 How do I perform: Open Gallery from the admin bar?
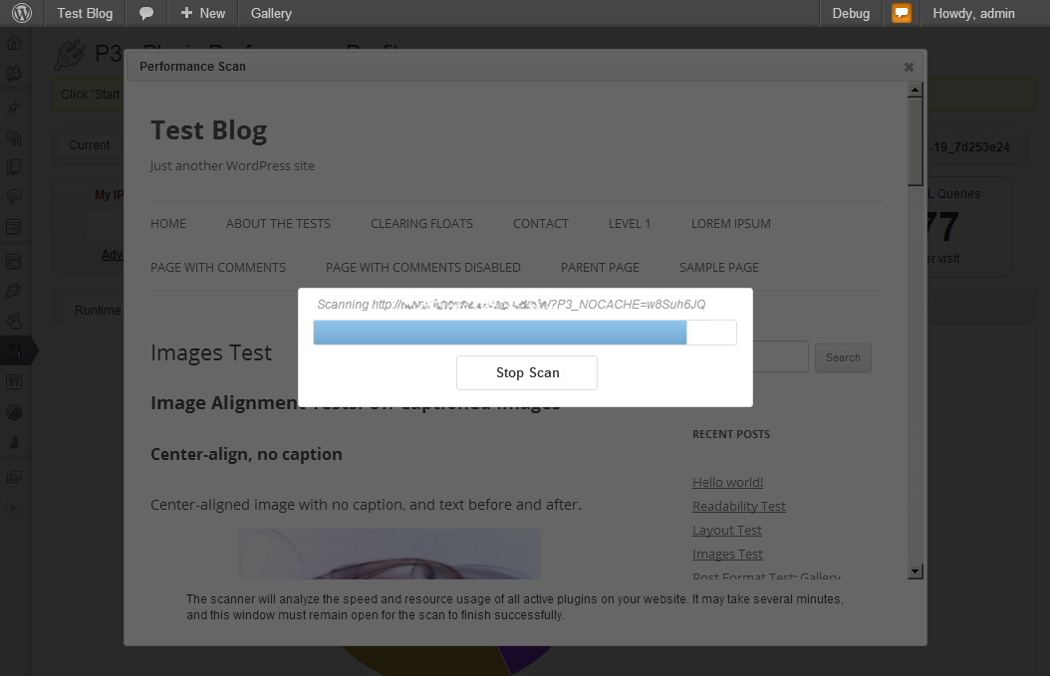point(271,14)
